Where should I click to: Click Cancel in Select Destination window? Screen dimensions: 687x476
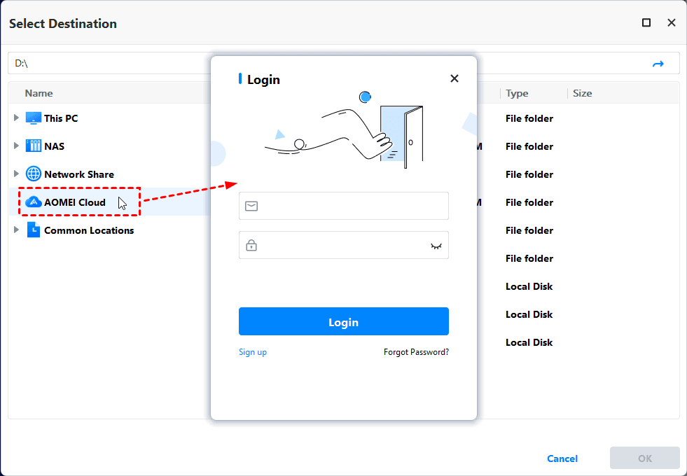[x=562, y=458]
